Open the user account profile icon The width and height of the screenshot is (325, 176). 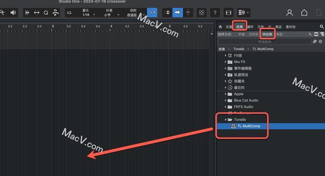pyautogui.click(x=290, y=13)
